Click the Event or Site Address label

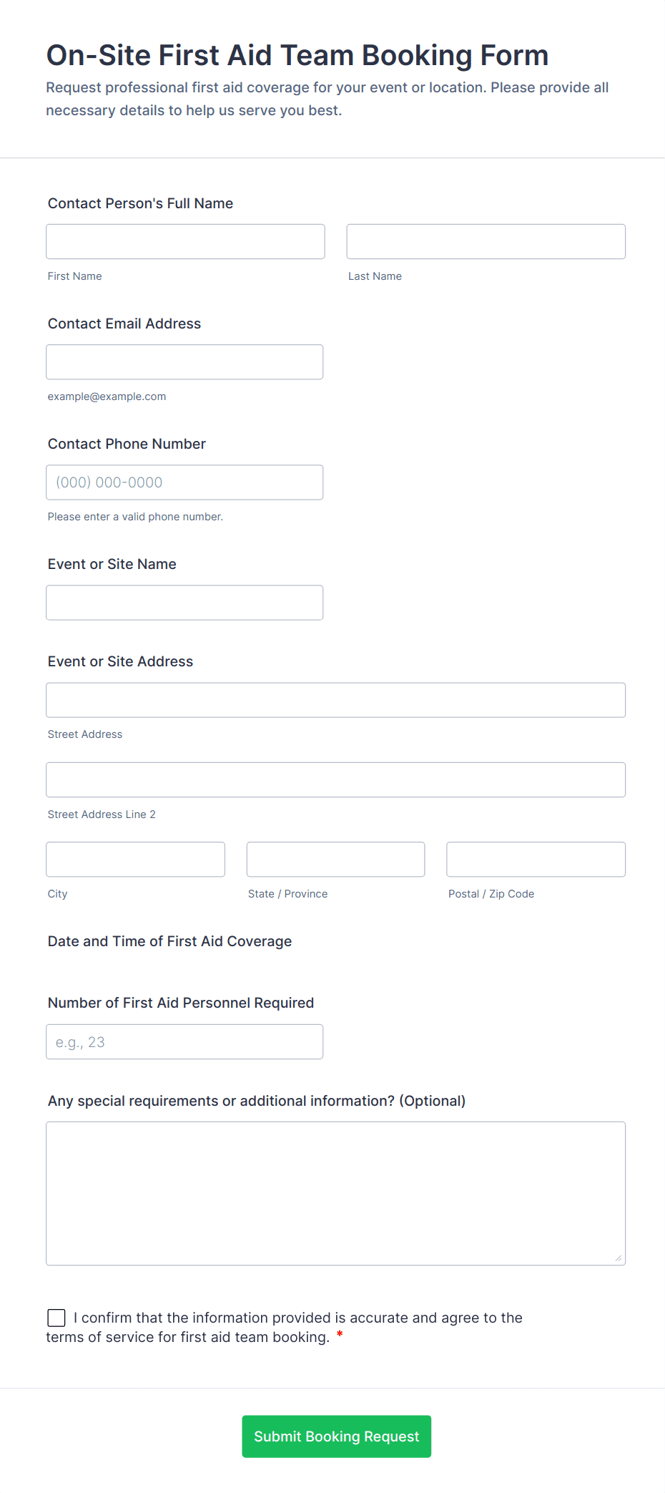click(x=120, y=661)
